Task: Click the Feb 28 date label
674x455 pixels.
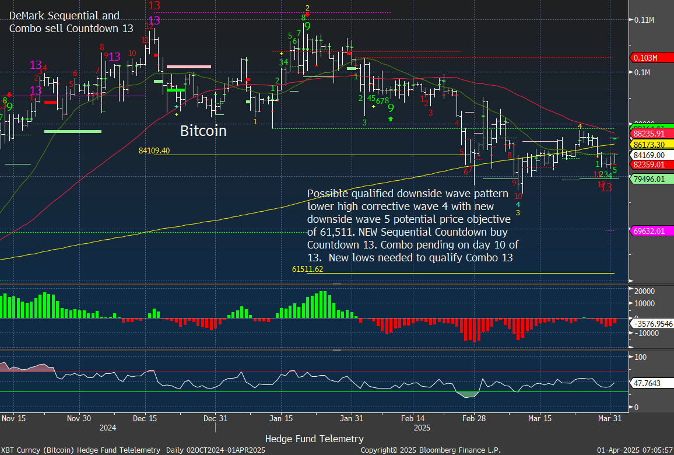Action: [x=474, y=418]
